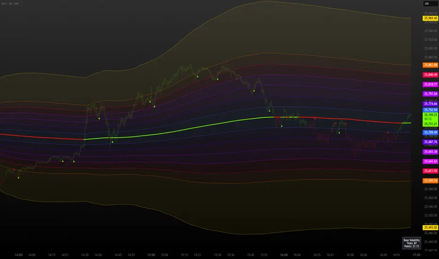Viewport: 439px width, 259px height.
Task: Open the USD currency selector
Action: [x=431, y=3]
